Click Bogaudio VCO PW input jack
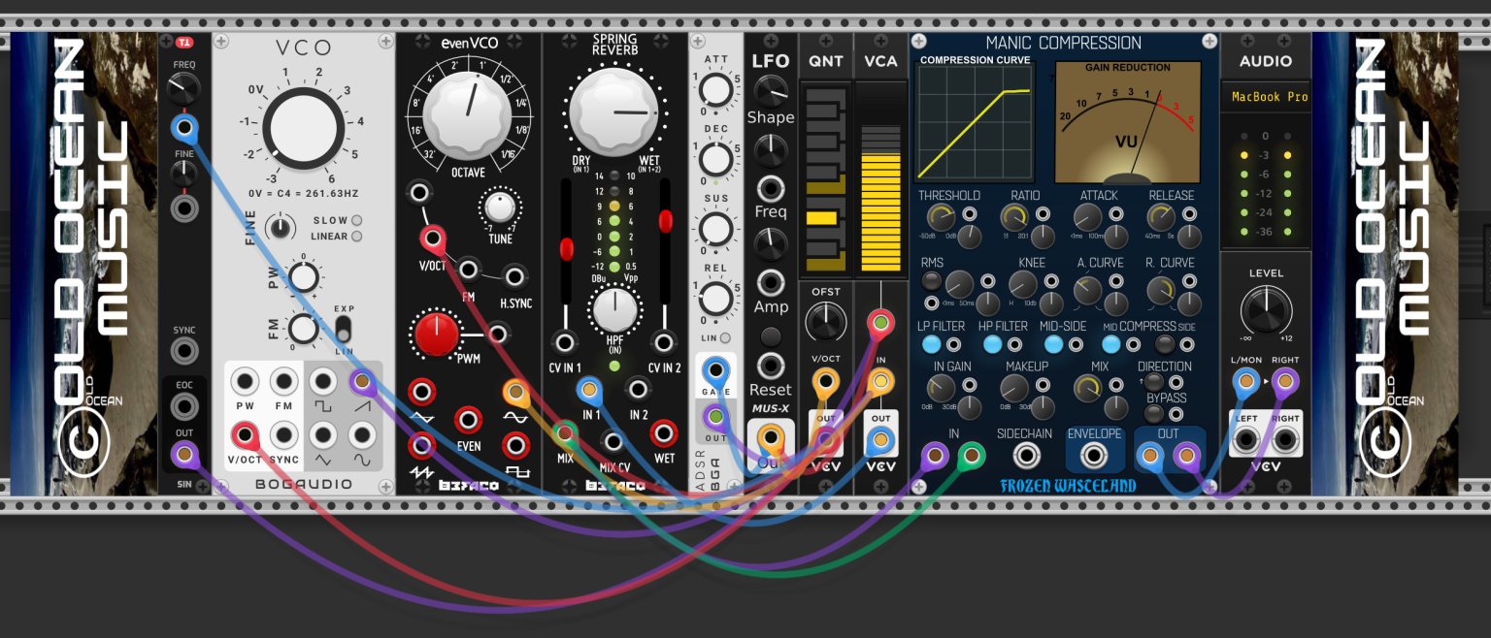1491x638 pixels. [245, 382]
